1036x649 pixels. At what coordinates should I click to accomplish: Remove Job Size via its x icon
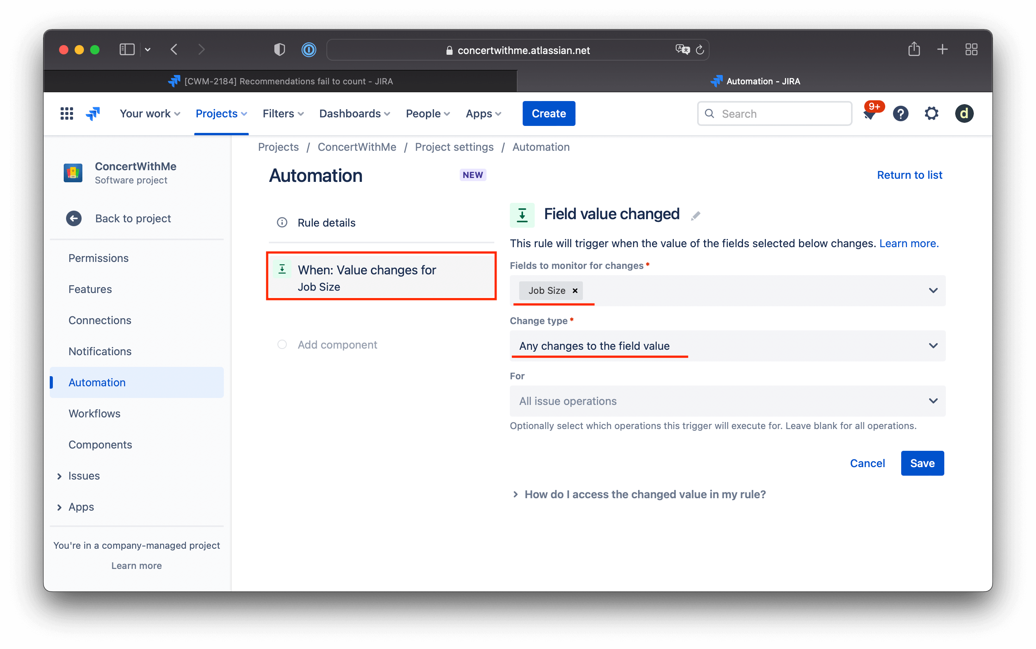(x=575, y=291)
